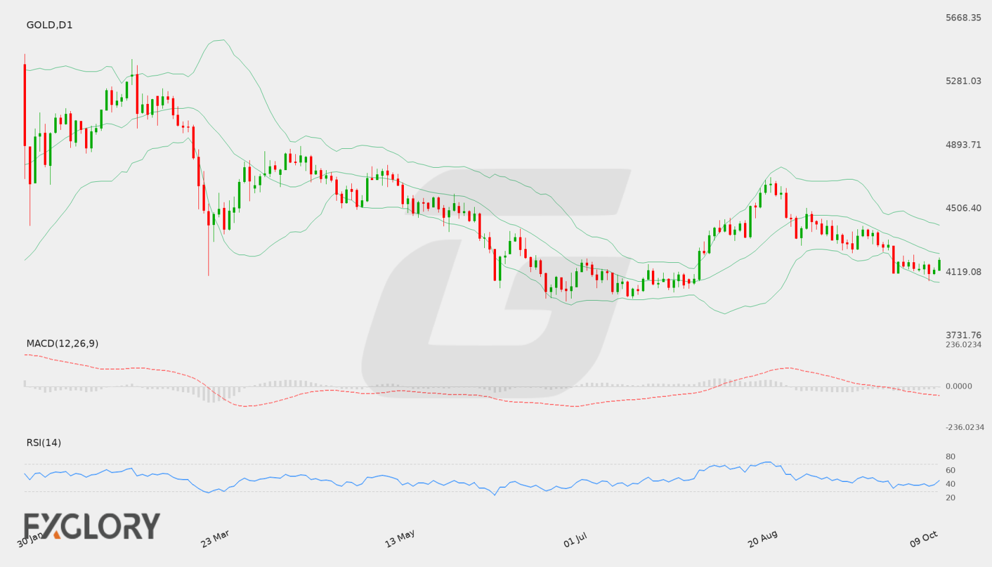The image size is (992, 567).
Task: Select the RSI(14) indicator label
Action: pyautogui.click(x=44, y=442)
